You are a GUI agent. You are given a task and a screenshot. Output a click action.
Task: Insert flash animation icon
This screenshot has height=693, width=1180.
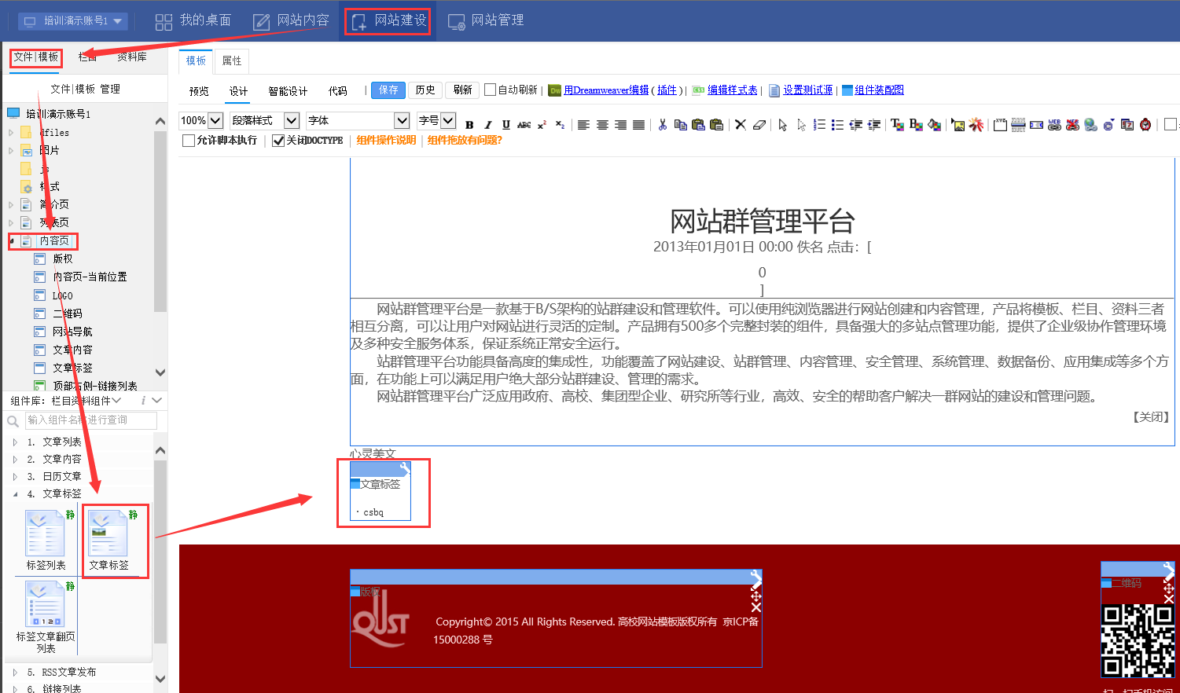pos(976,124)
